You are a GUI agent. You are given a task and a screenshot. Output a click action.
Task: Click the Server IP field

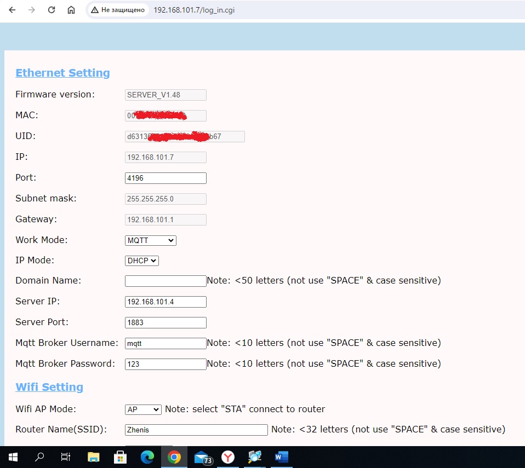pos(166,302)
